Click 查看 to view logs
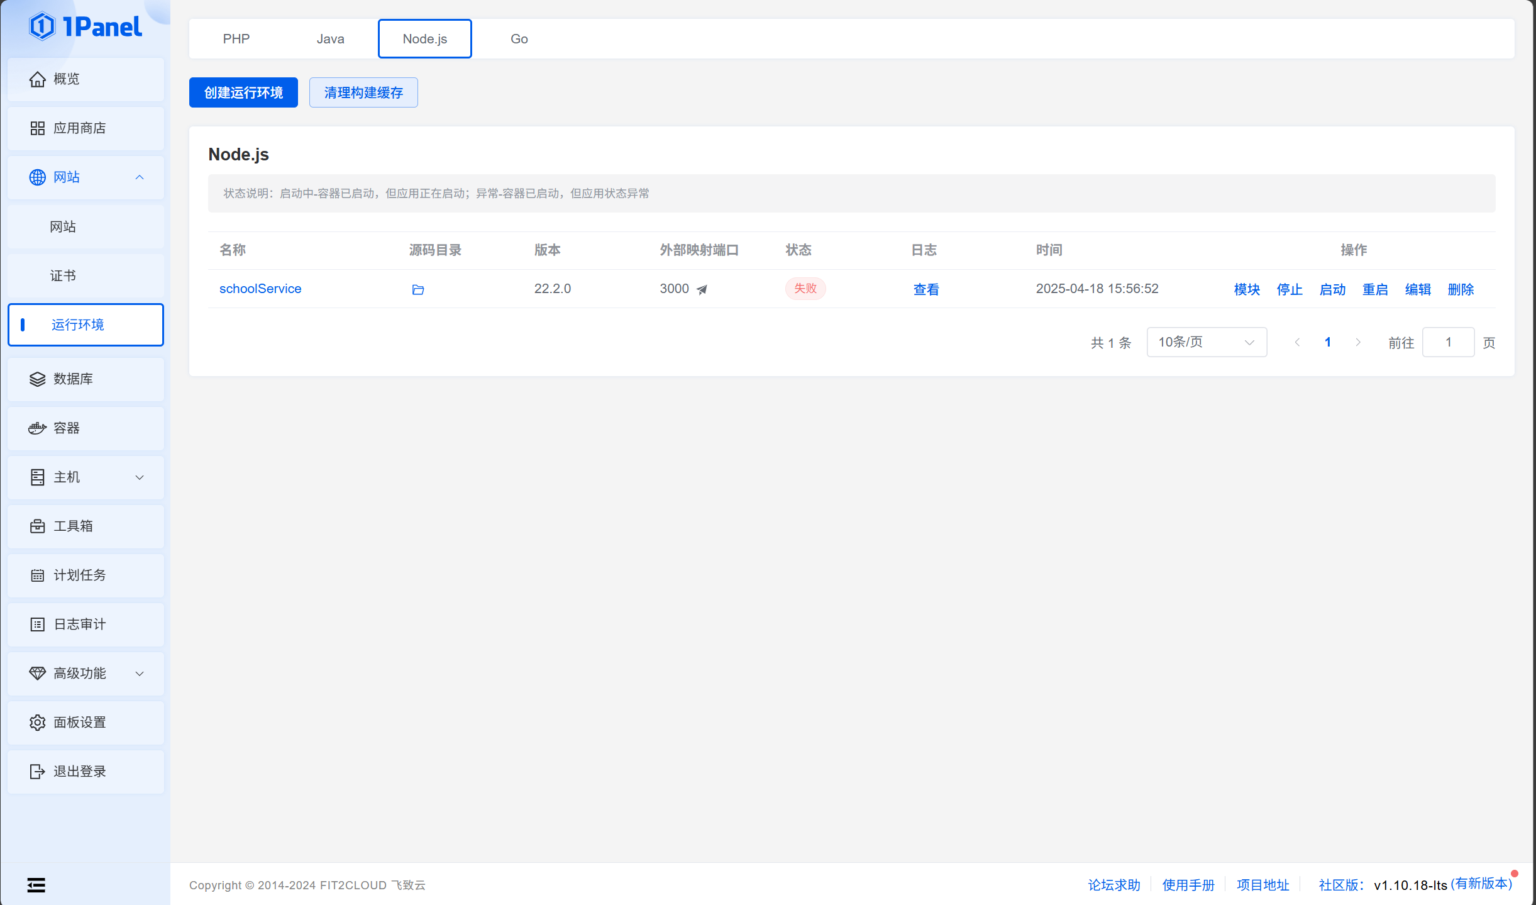Screen dimensions: 1536x905 926,289
